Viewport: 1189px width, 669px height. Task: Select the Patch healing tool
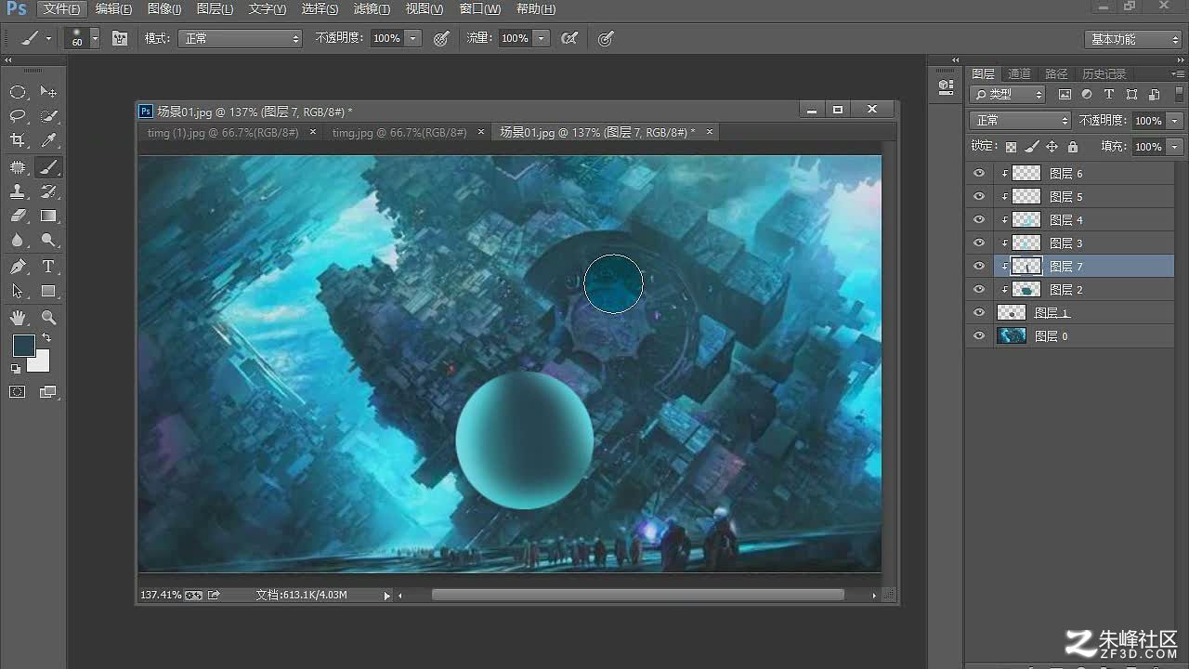tap(18, 167)
